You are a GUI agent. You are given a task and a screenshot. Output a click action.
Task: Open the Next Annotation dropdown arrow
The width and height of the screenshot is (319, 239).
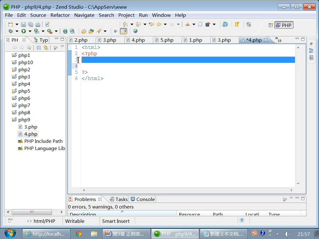[132, 24]
